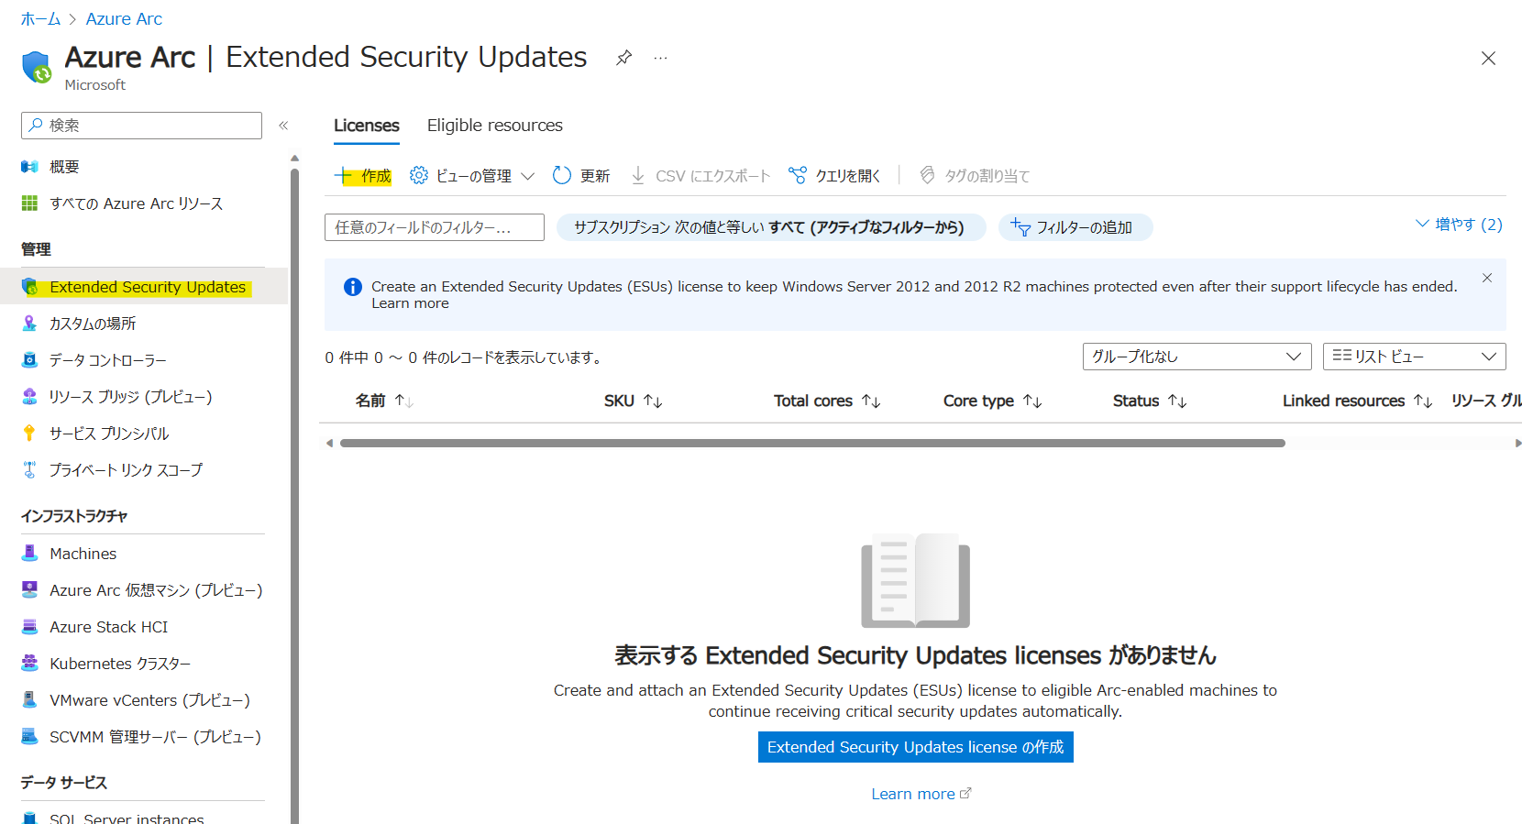Screen dimensions: 1522x824
Task: Open the クエリを開く query icon
Action: pos(798,175)
